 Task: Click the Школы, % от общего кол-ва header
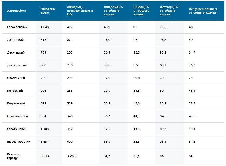click(x=141, y=11)
